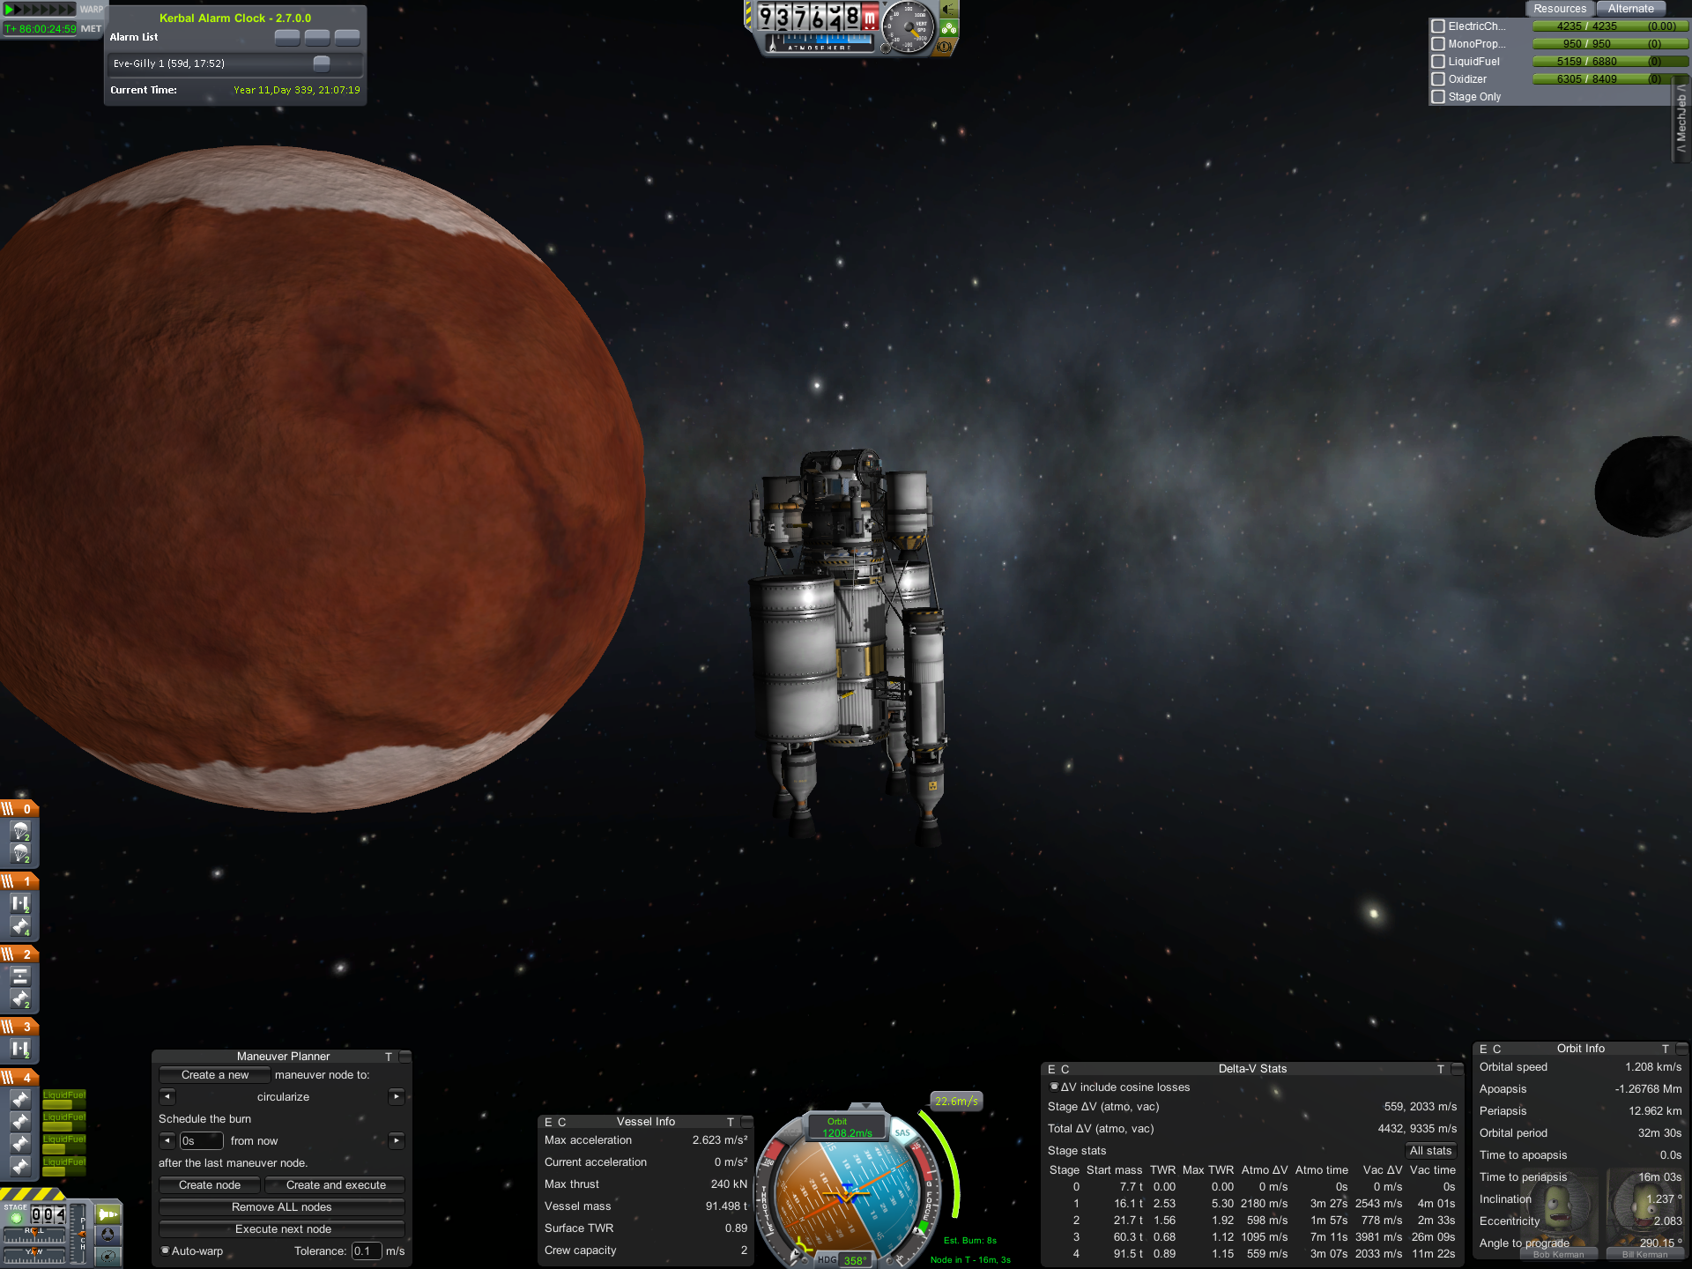Image resolution: width=1692 pixels, height=1269 pixels.
Task: Click E in Vessel Info header
Action: coord(548,1122)
